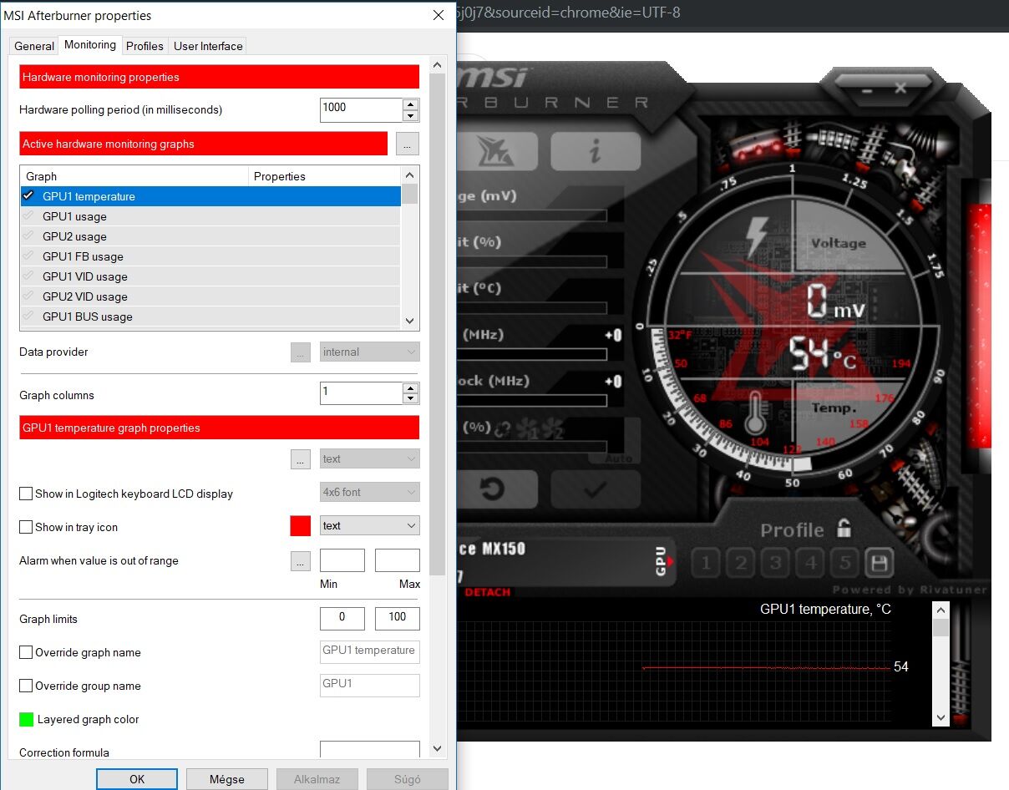
Task: Open the 4x6 font dropdown
Action: coord(369,493)
